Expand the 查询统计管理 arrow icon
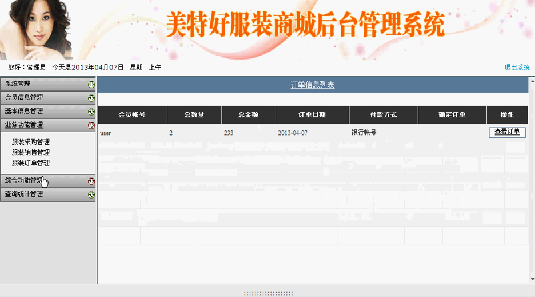Viewport: 535px width, 297px height. (91, 195)
